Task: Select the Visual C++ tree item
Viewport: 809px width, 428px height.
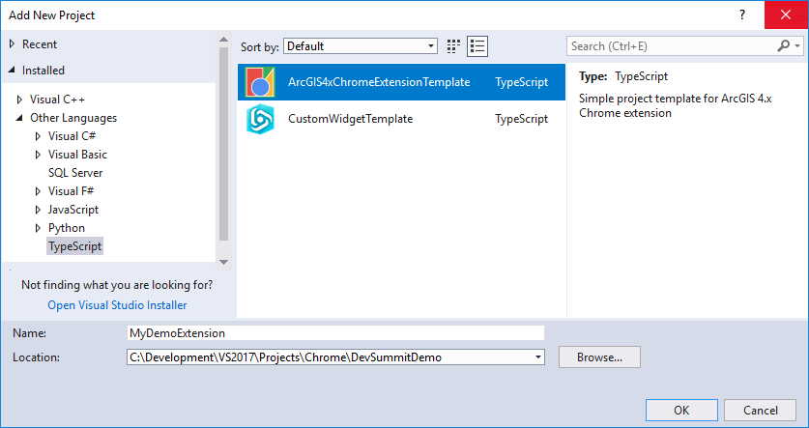Action: coord(57,99)
